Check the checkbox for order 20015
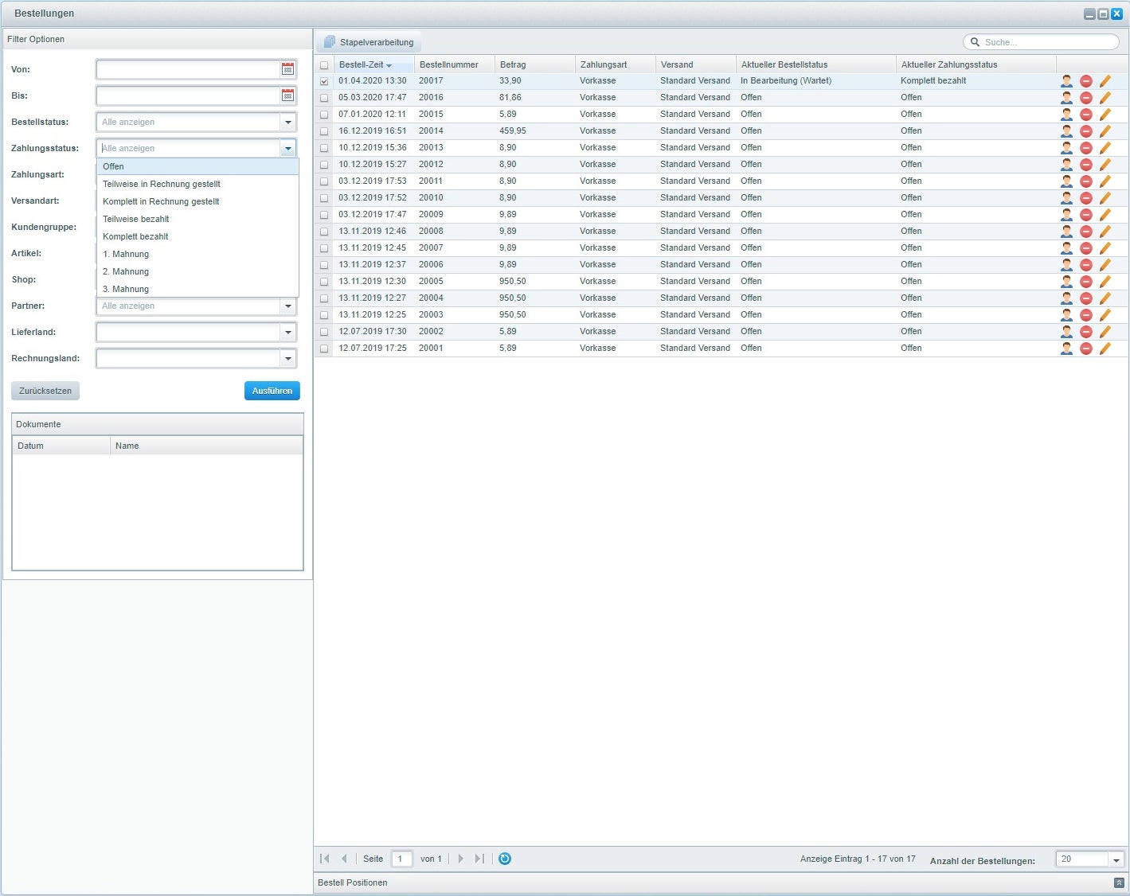The height and width of the screenshot is (896, 1130). (x=324, y=115)
